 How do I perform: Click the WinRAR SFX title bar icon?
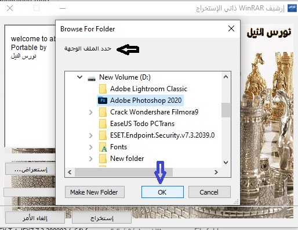click(292, 8)
